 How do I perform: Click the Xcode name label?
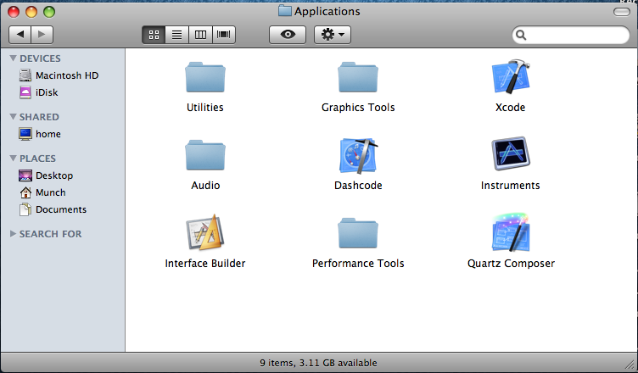[x=510, y=108]
